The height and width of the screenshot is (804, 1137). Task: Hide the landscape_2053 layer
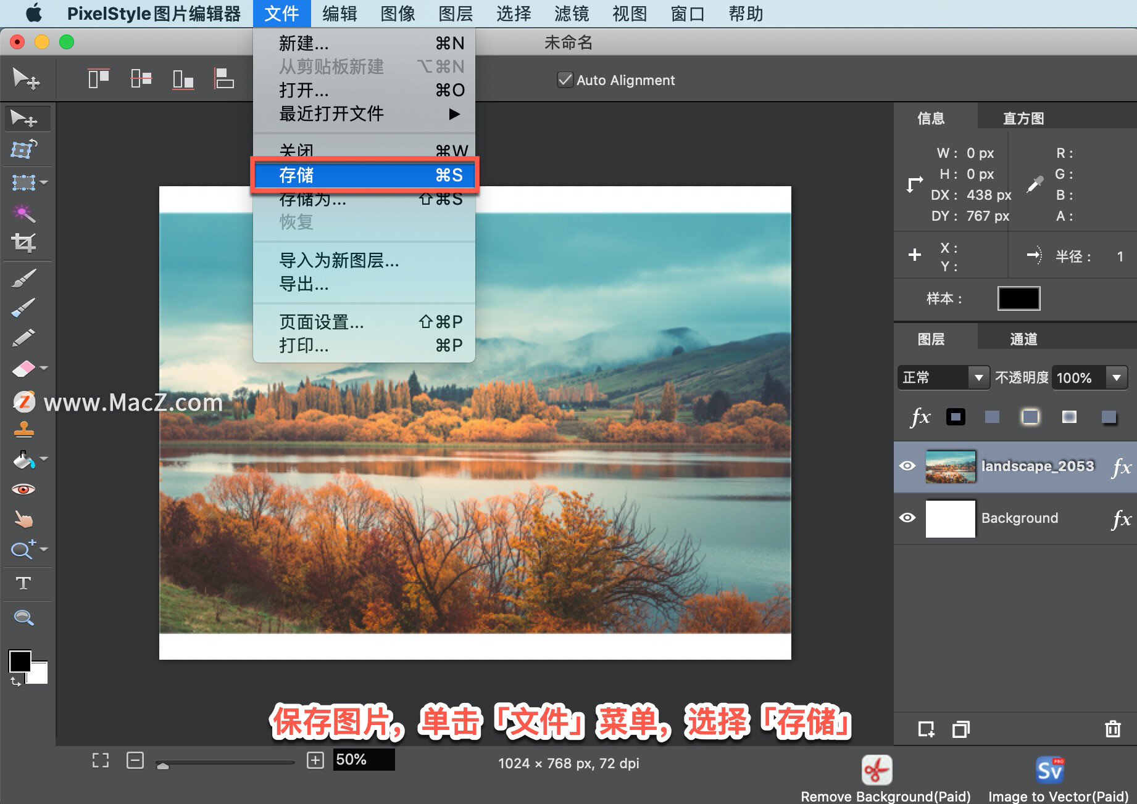(908, 466)
